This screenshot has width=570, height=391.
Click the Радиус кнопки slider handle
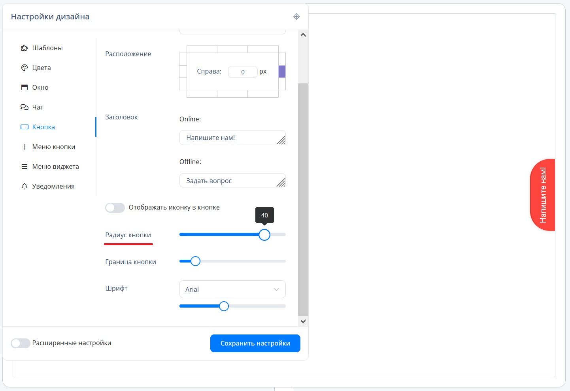click(264, 235)
